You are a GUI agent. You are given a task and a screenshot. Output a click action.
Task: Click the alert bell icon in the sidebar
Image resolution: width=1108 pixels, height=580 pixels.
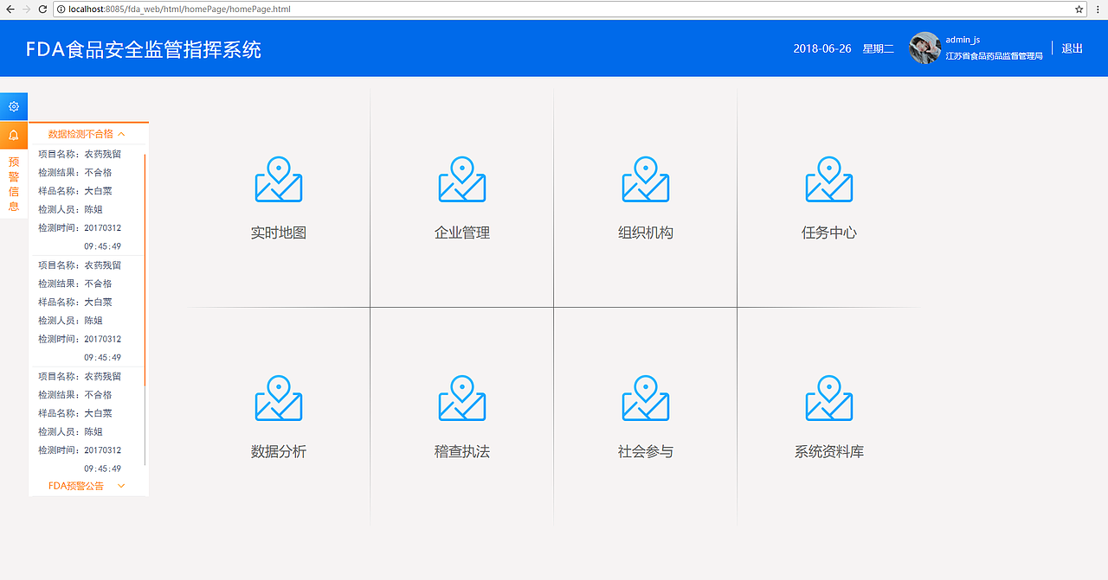click(x=13, y=135)
